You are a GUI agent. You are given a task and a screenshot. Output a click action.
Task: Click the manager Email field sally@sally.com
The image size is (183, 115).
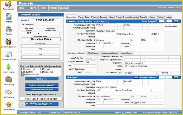tap(147, 103)
